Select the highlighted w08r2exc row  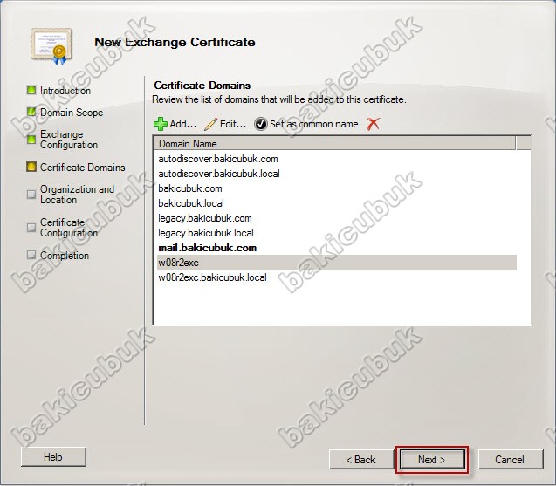click(x=337, y=263)
